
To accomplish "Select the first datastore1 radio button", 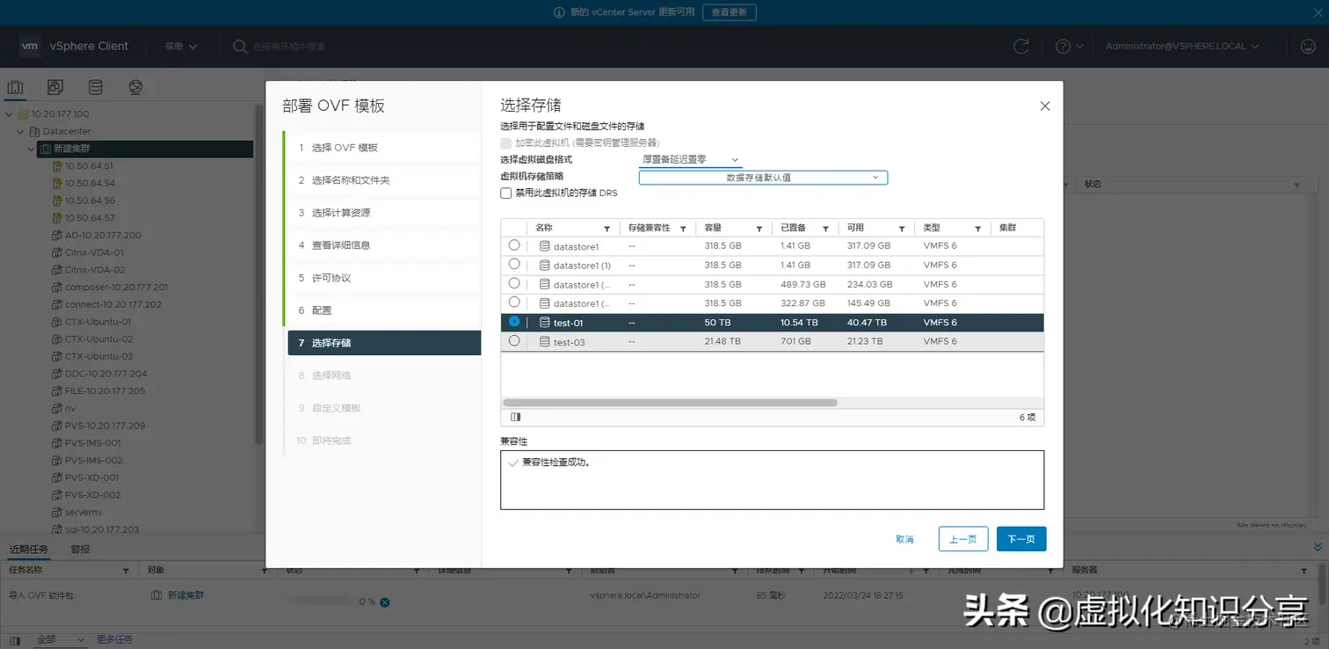I will [514, 245].
